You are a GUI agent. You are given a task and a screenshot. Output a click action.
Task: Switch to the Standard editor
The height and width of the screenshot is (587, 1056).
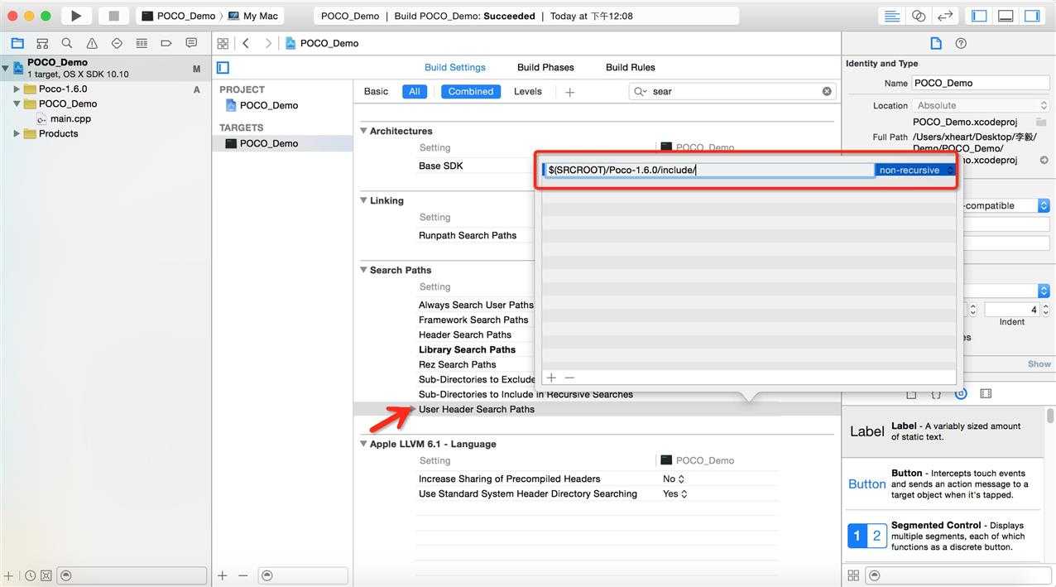click(x=892, y=16)
